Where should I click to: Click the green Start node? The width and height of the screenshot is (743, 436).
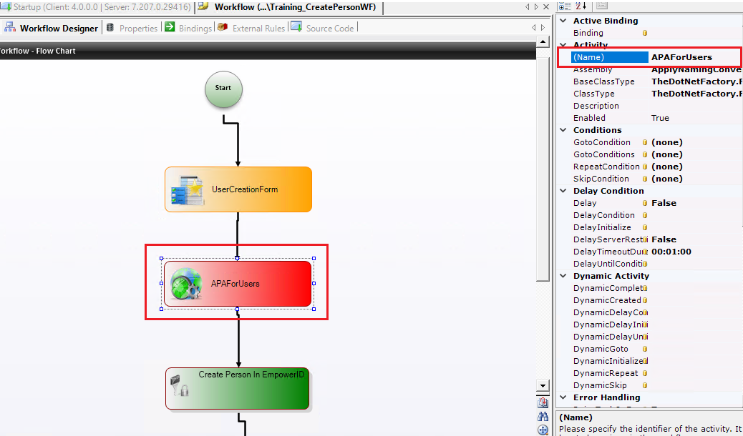click(x=223, y=89)
